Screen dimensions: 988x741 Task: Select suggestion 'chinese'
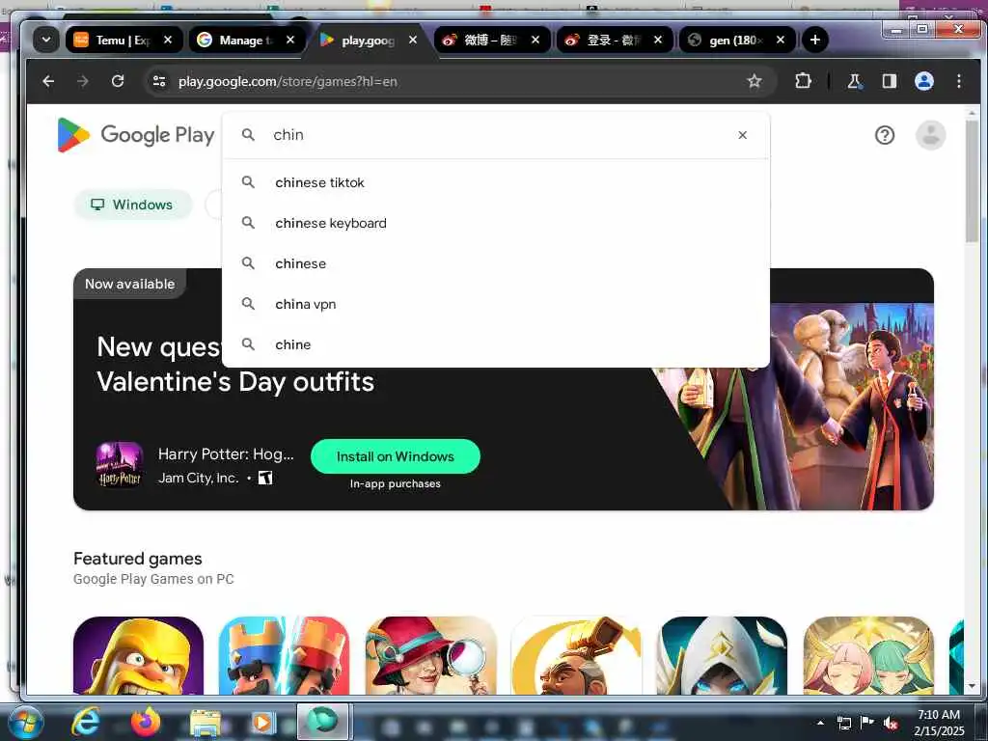[x=496, y=263]
